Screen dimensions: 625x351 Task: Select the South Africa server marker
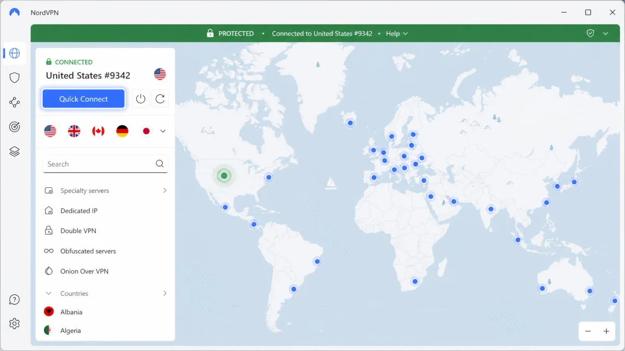click(x=415, y=281)
